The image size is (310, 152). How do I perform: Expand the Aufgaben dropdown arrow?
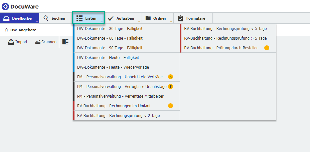tap(139, 21)
